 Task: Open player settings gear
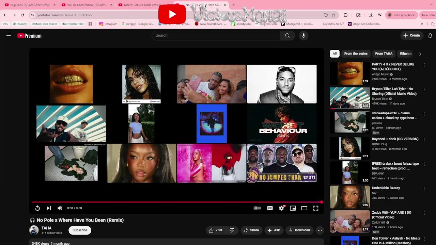[281, 208]
